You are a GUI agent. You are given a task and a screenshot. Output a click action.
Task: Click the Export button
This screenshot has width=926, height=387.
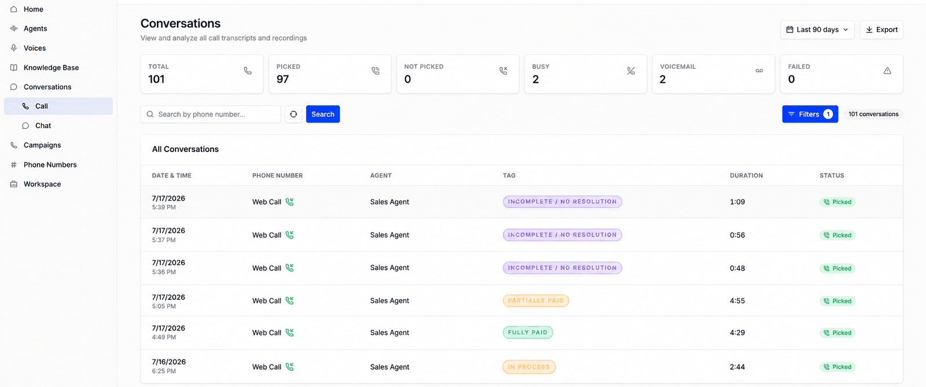click(881, 29)
